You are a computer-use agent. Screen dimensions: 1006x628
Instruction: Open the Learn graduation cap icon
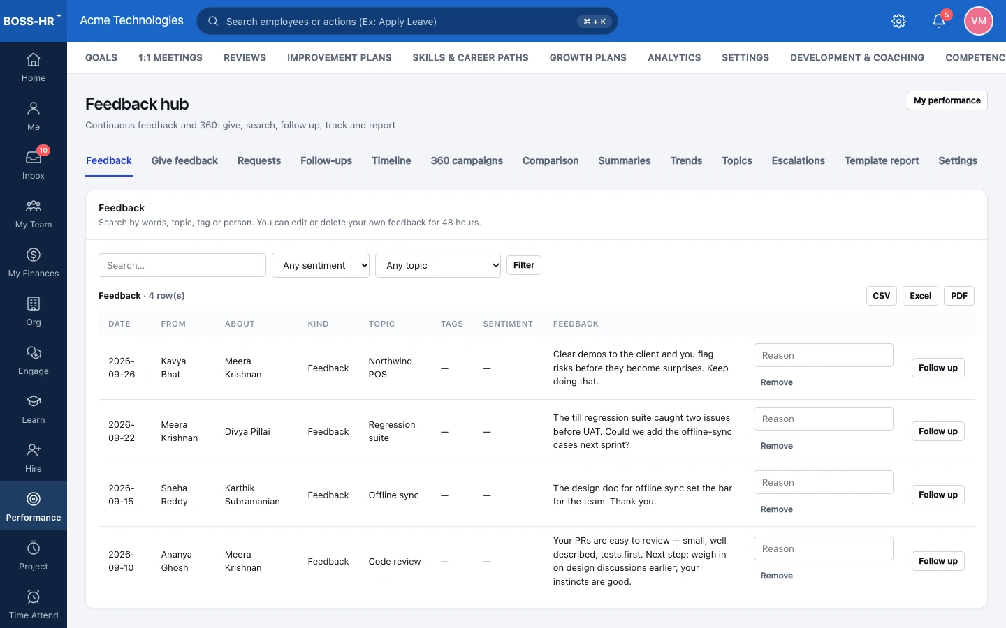pyautogui.click(x=34, y=401)
